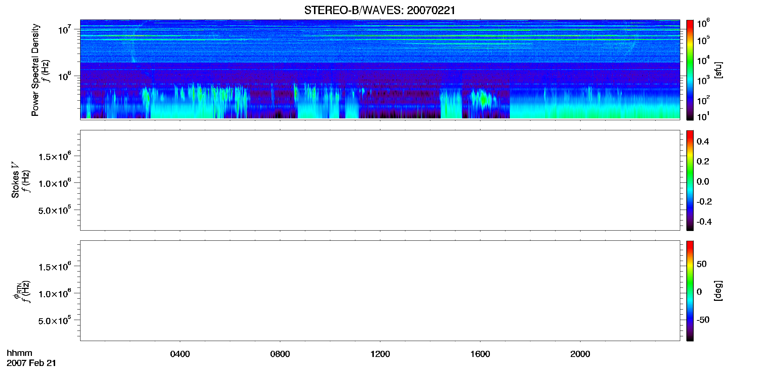Click the 50 degree colorbar tick label

702,264
